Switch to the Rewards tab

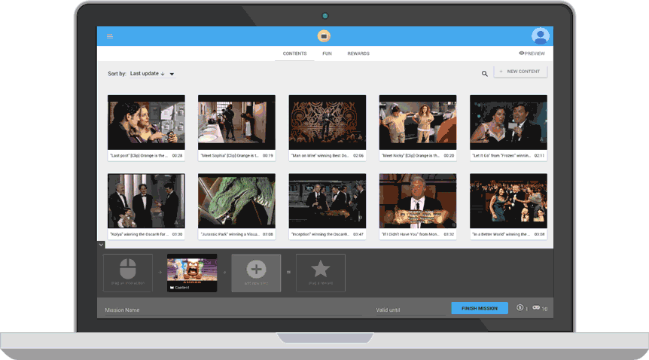tap(358, 53)
